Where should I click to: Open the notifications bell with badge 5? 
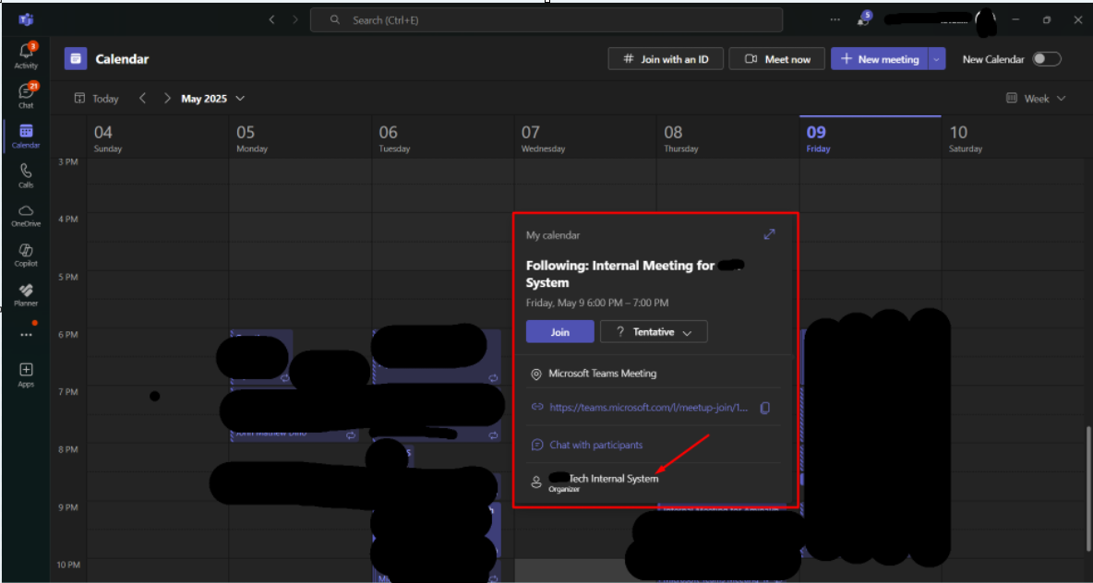pyautogui.click(x=863, y=19)
